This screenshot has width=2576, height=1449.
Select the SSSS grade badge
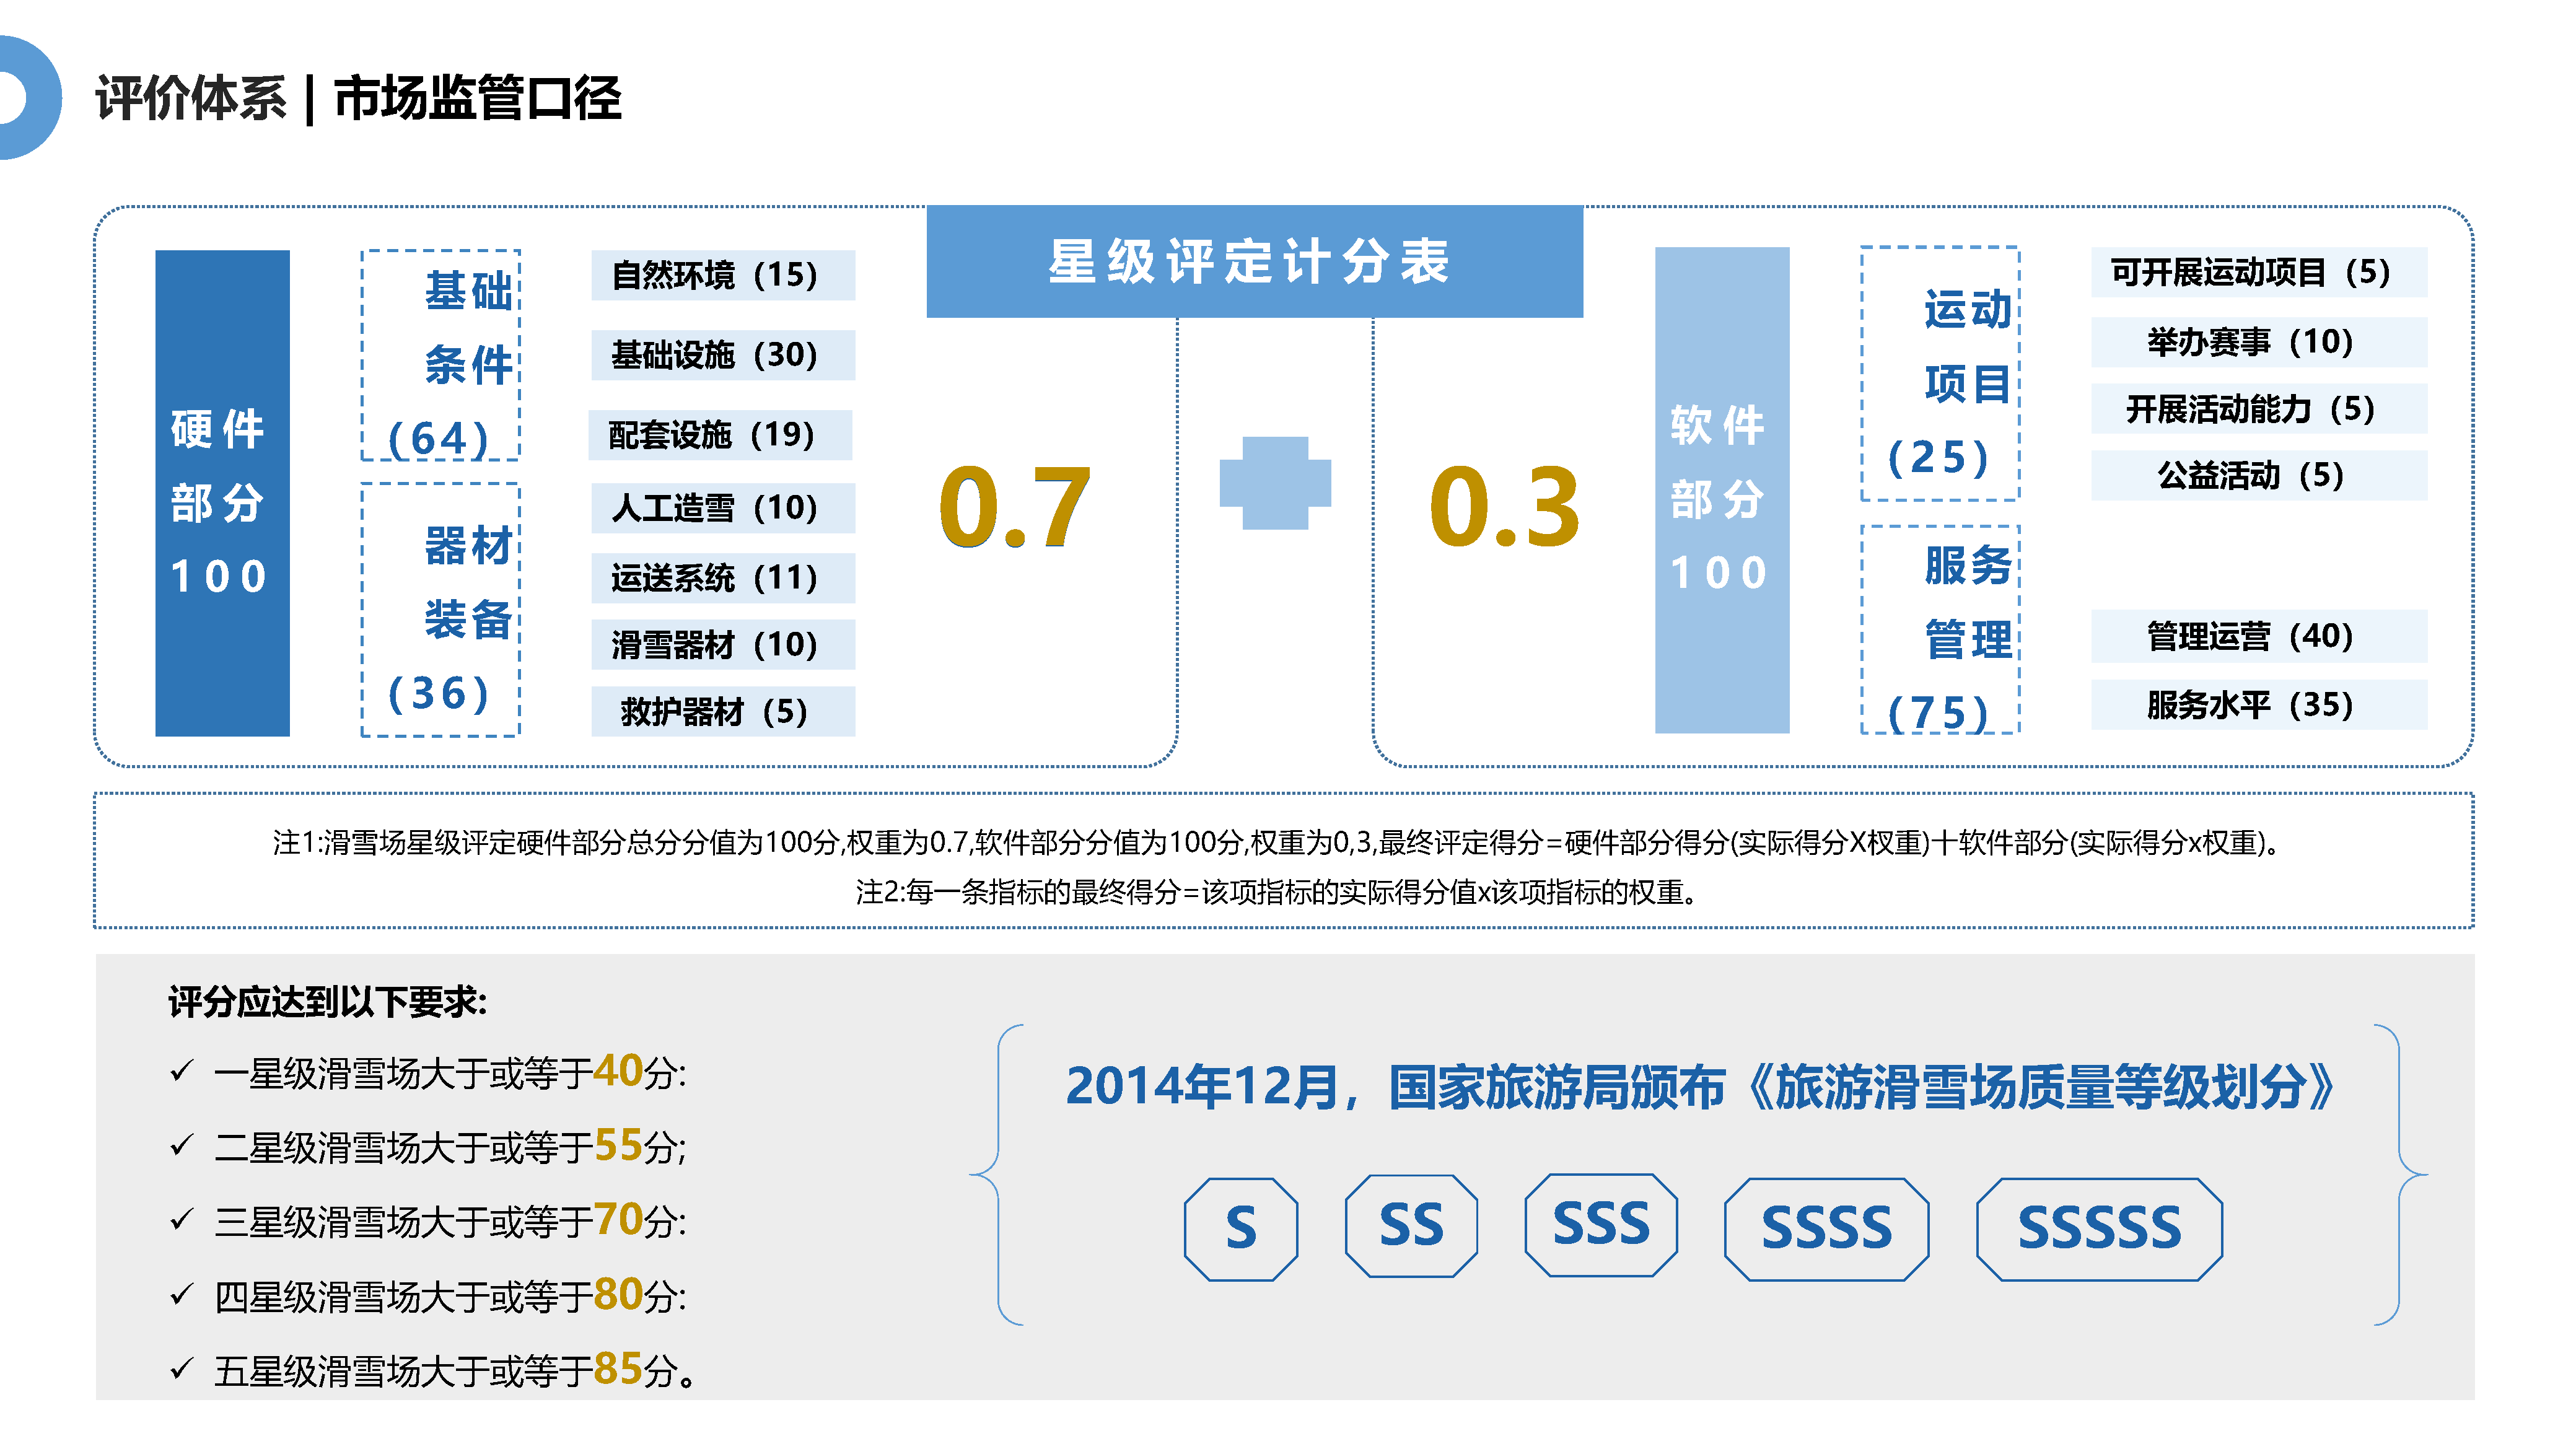click(1826, 1228)
